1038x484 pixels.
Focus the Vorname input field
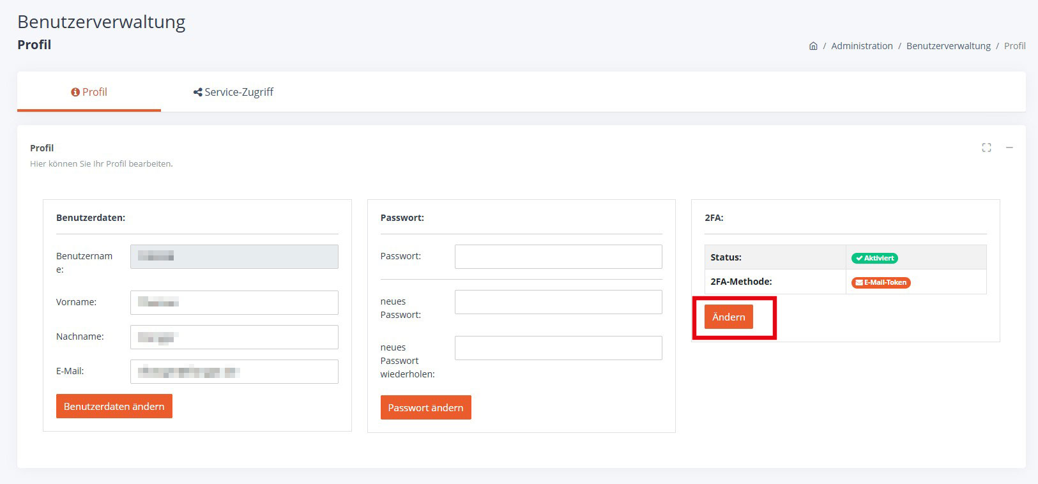(234, 303)
